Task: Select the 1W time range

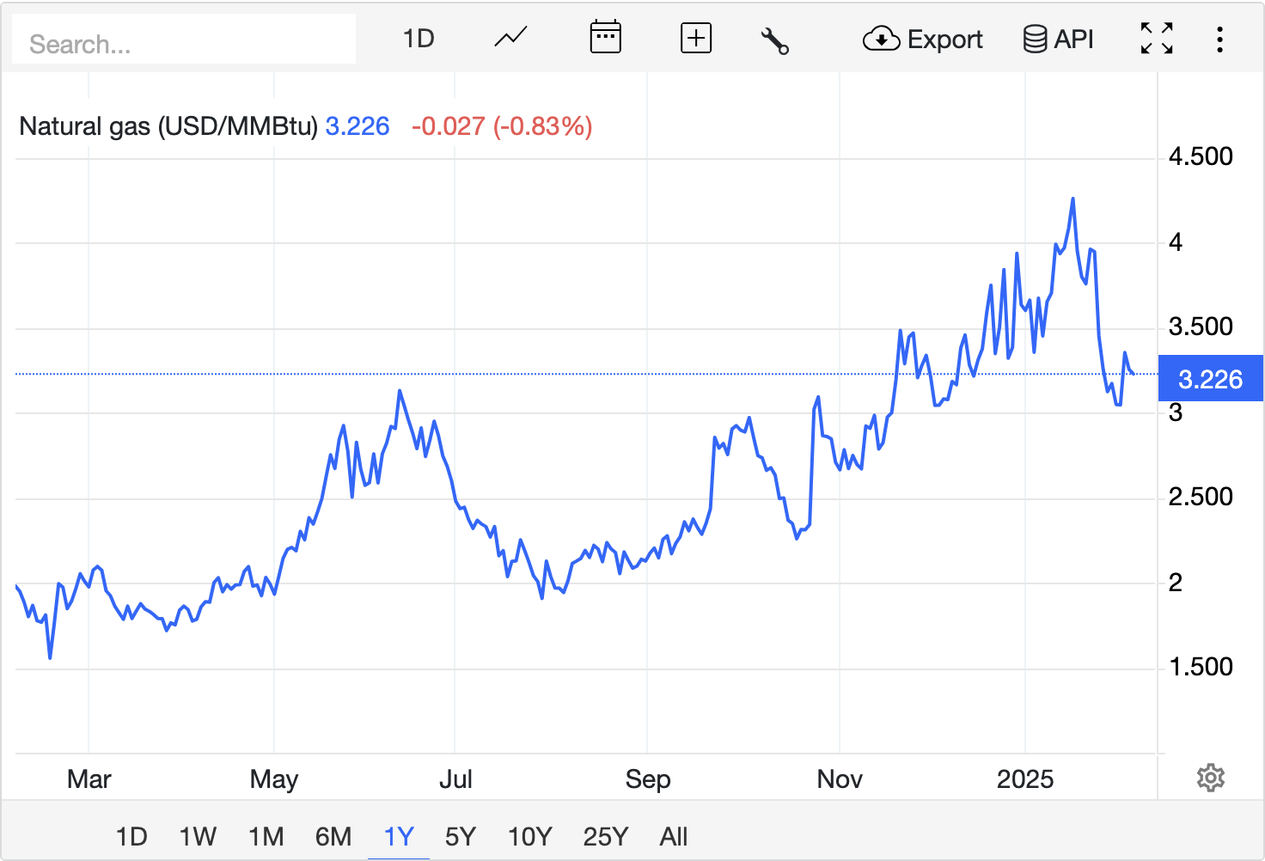Action: (x=198, y=836)
